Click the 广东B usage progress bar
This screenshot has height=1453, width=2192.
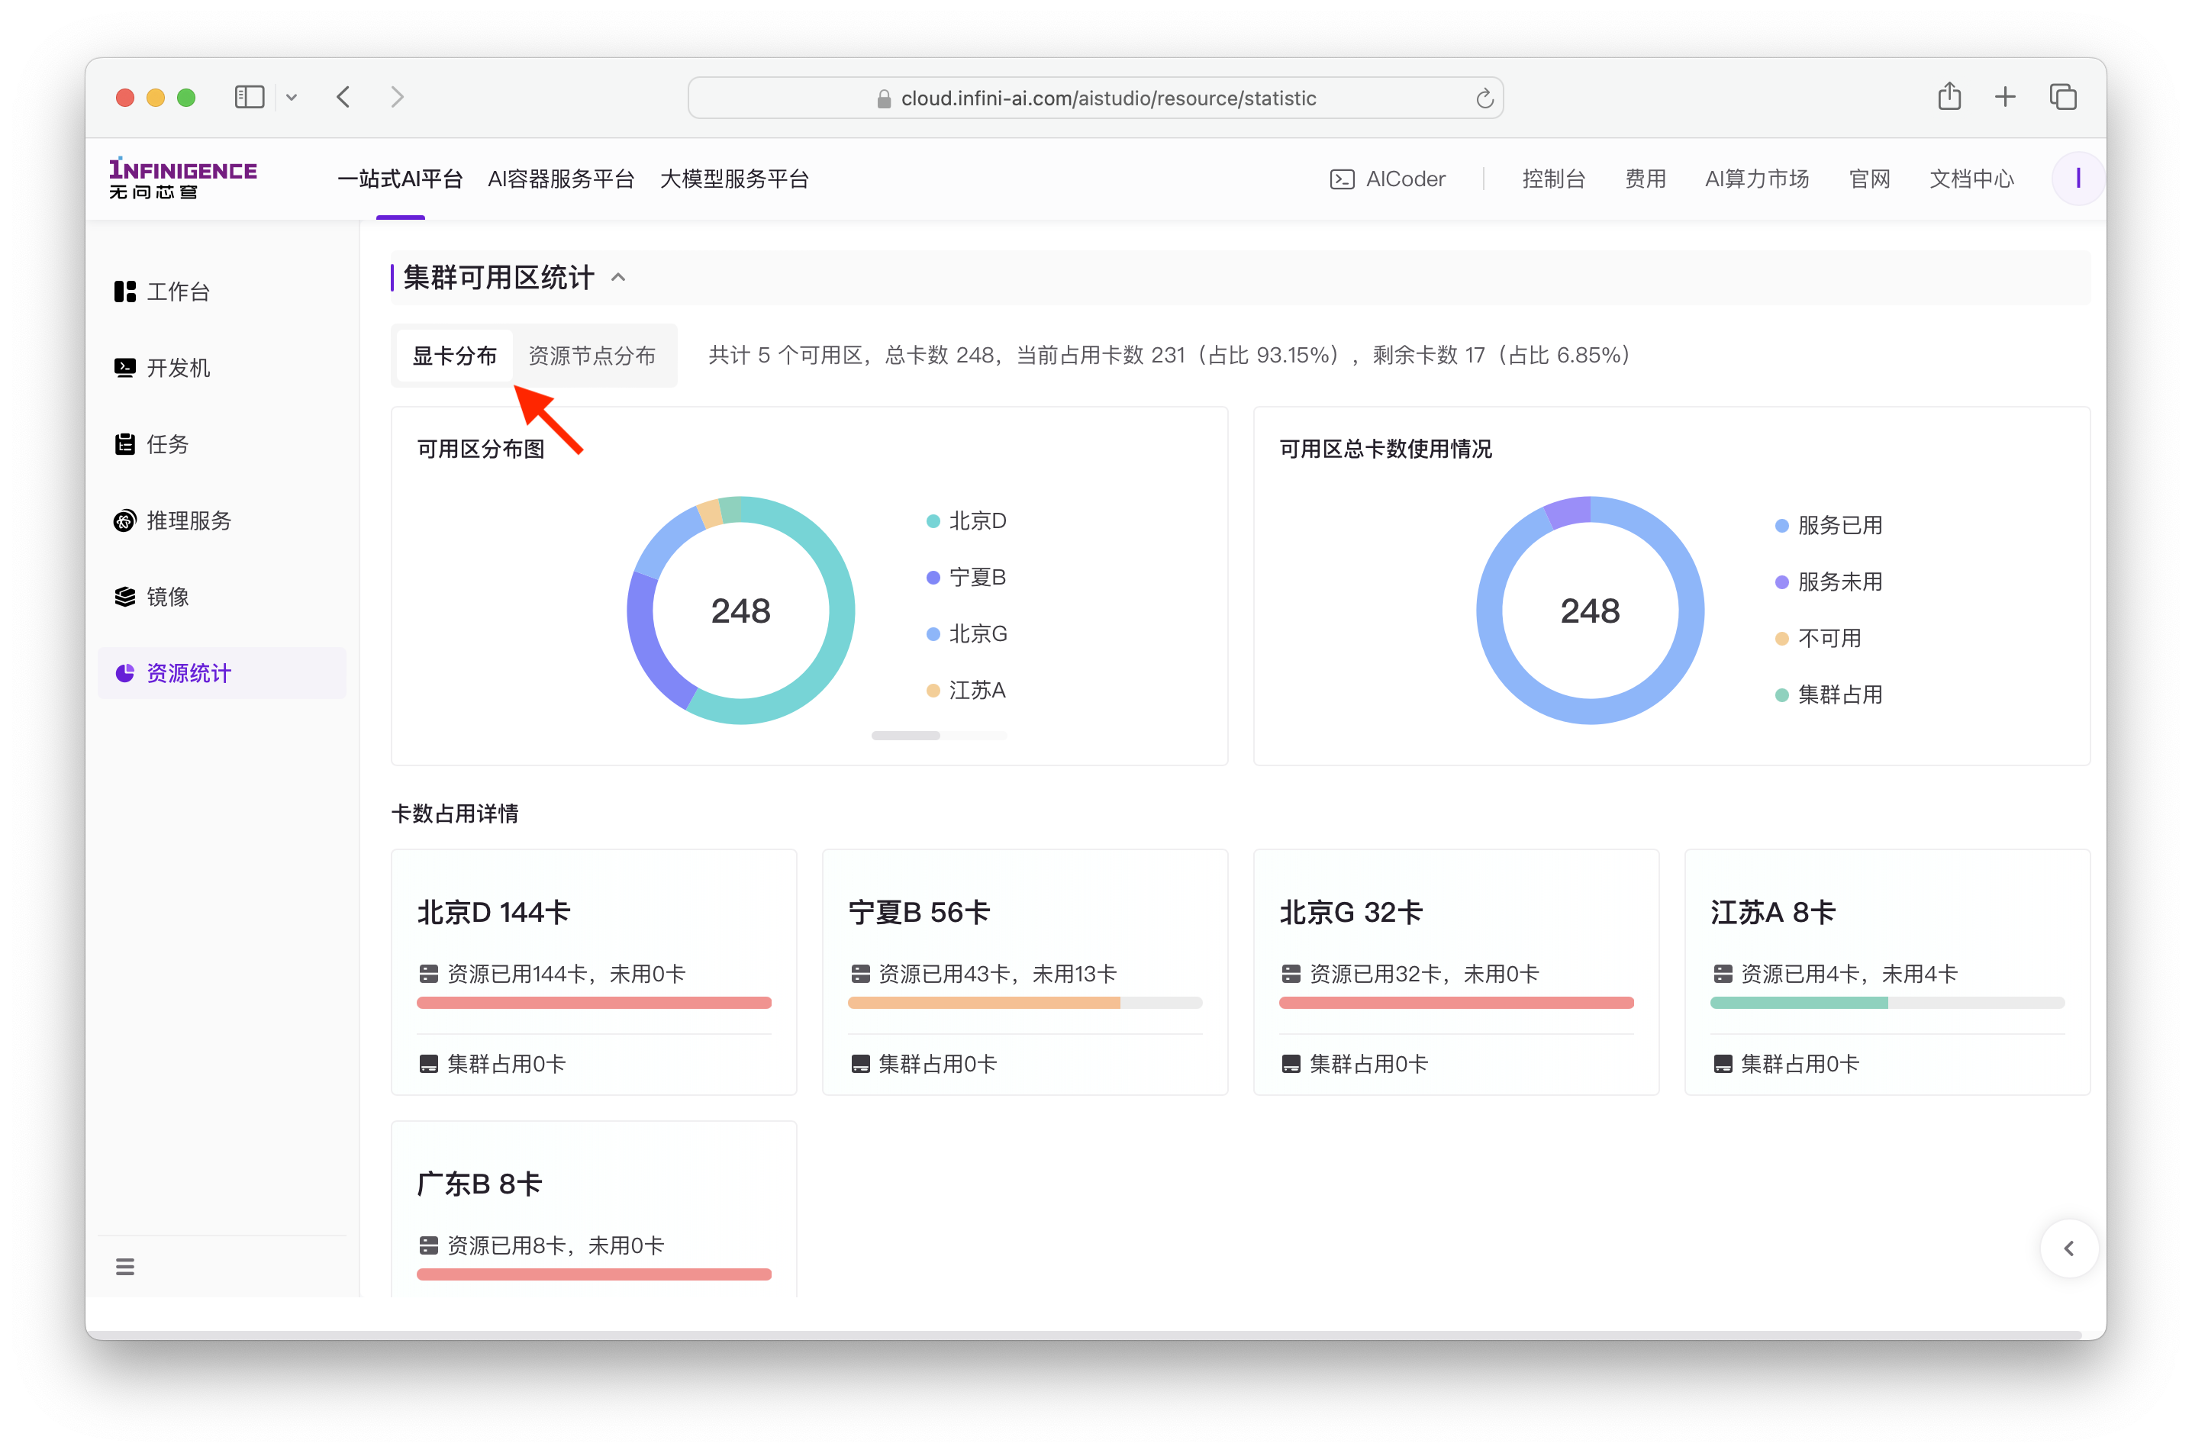click(594, 1274)
